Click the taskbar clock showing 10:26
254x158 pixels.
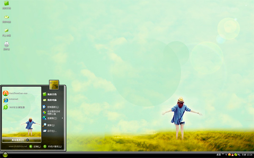coord(250,155)
